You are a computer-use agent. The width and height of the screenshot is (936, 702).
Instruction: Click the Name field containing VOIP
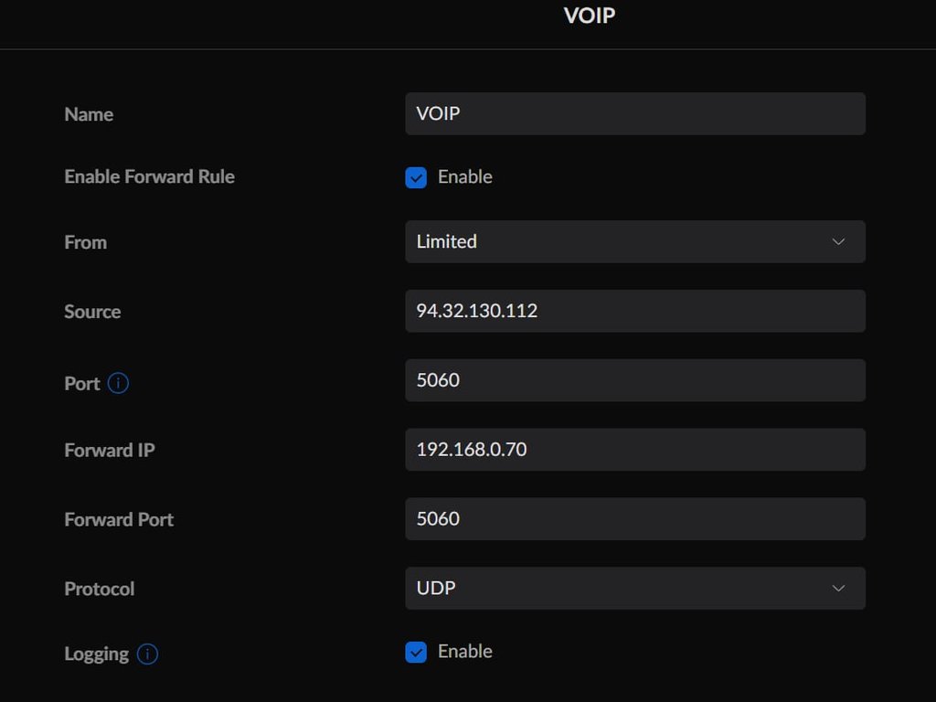(x=634, y=113)
